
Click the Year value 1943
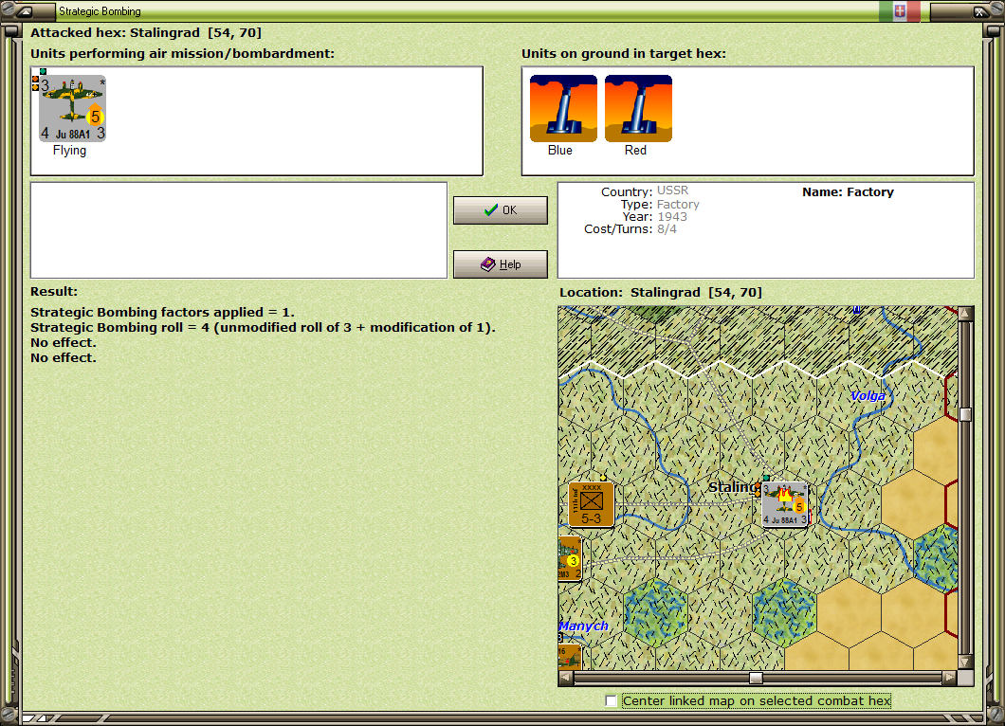[671, 217]
